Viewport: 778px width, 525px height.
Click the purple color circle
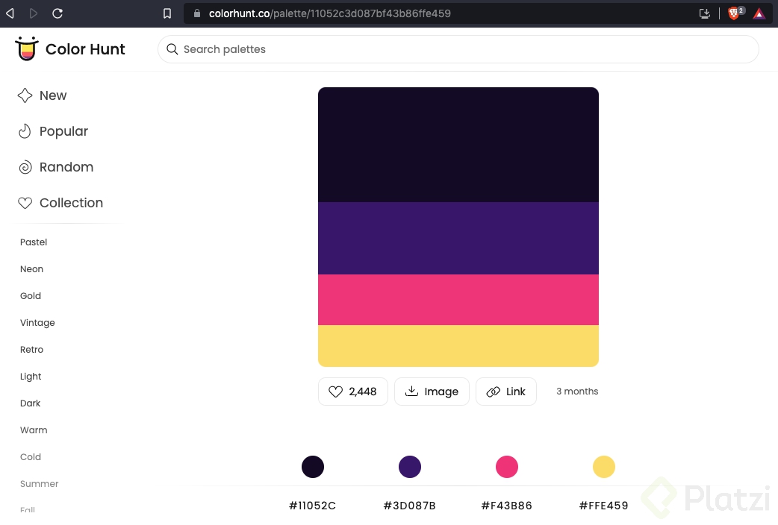point(410,467)
